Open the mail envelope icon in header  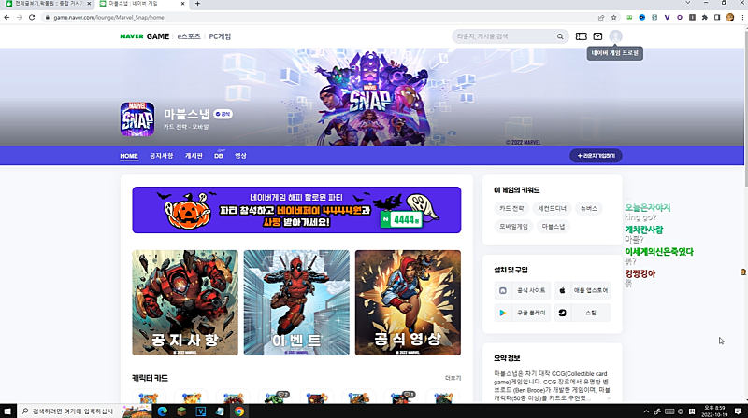point(597,36)
